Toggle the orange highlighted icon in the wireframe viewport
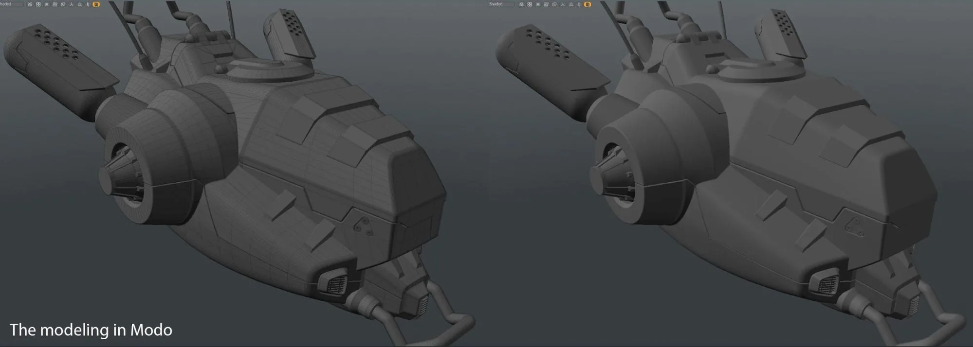973x347 pixels. tap(96, 4)
